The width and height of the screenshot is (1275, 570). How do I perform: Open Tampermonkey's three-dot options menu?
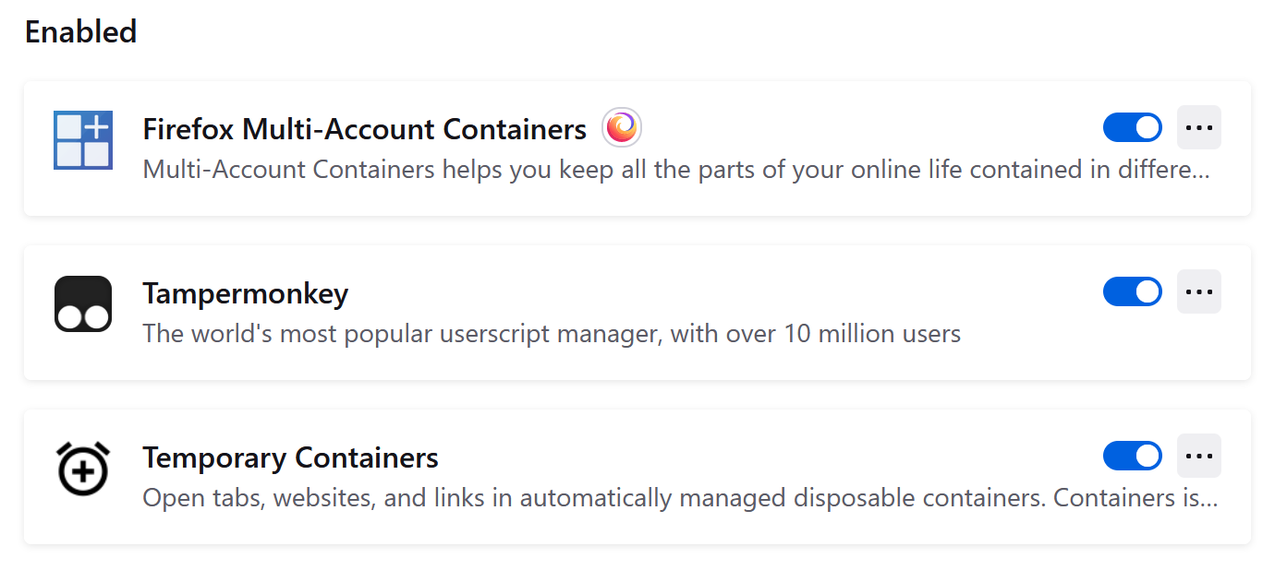[x=1198, y=292]
